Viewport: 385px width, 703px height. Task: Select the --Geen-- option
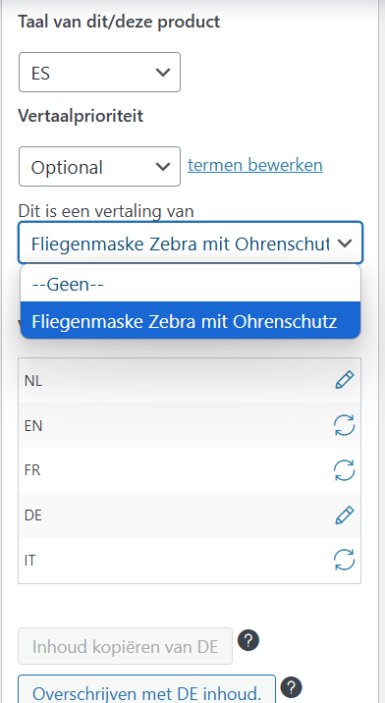191,285
